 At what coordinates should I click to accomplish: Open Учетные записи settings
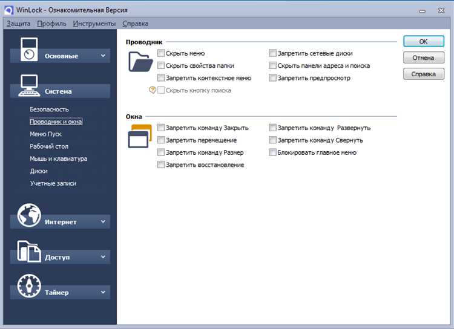(53, 183)
